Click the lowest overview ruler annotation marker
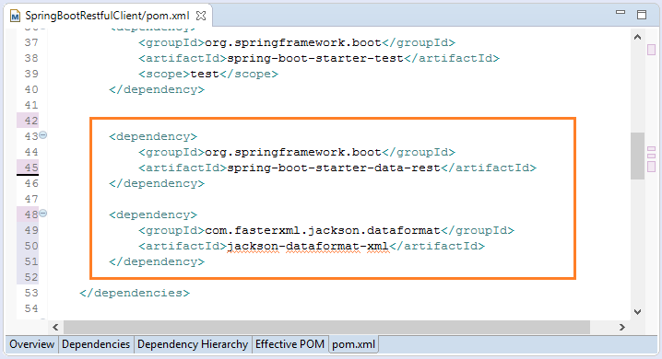The width and height of the screenshot is (662, 359). click(652, 167)
